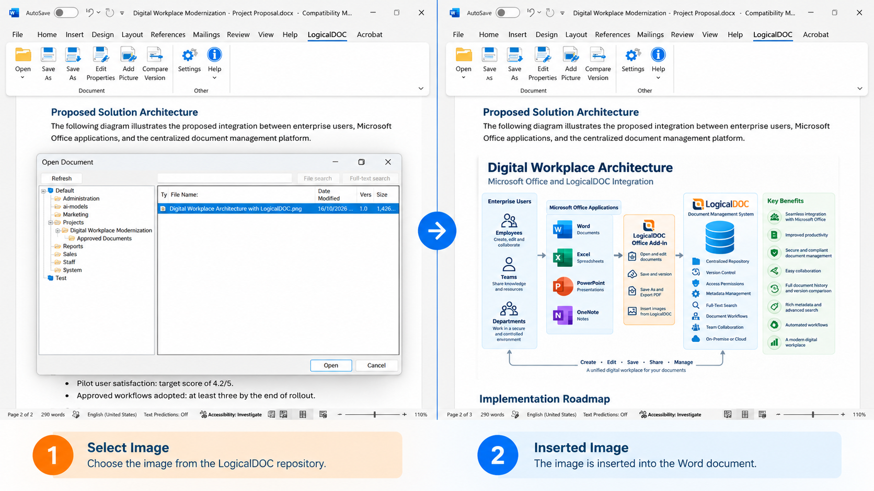Click Open button in Open Document dialog
Viewport: 874px width, 491px height.
coord(331,365)
